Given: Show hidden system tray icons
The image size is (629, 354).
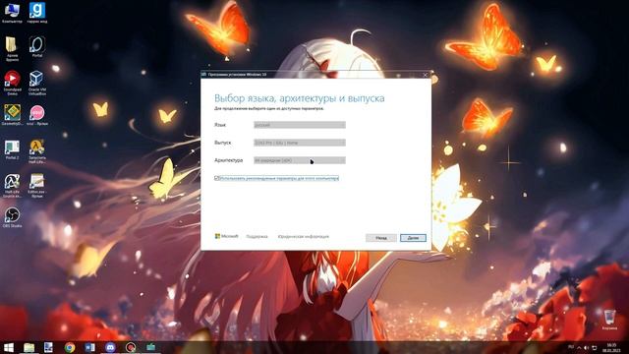Looking at the screenshot, I should [579, 347].
